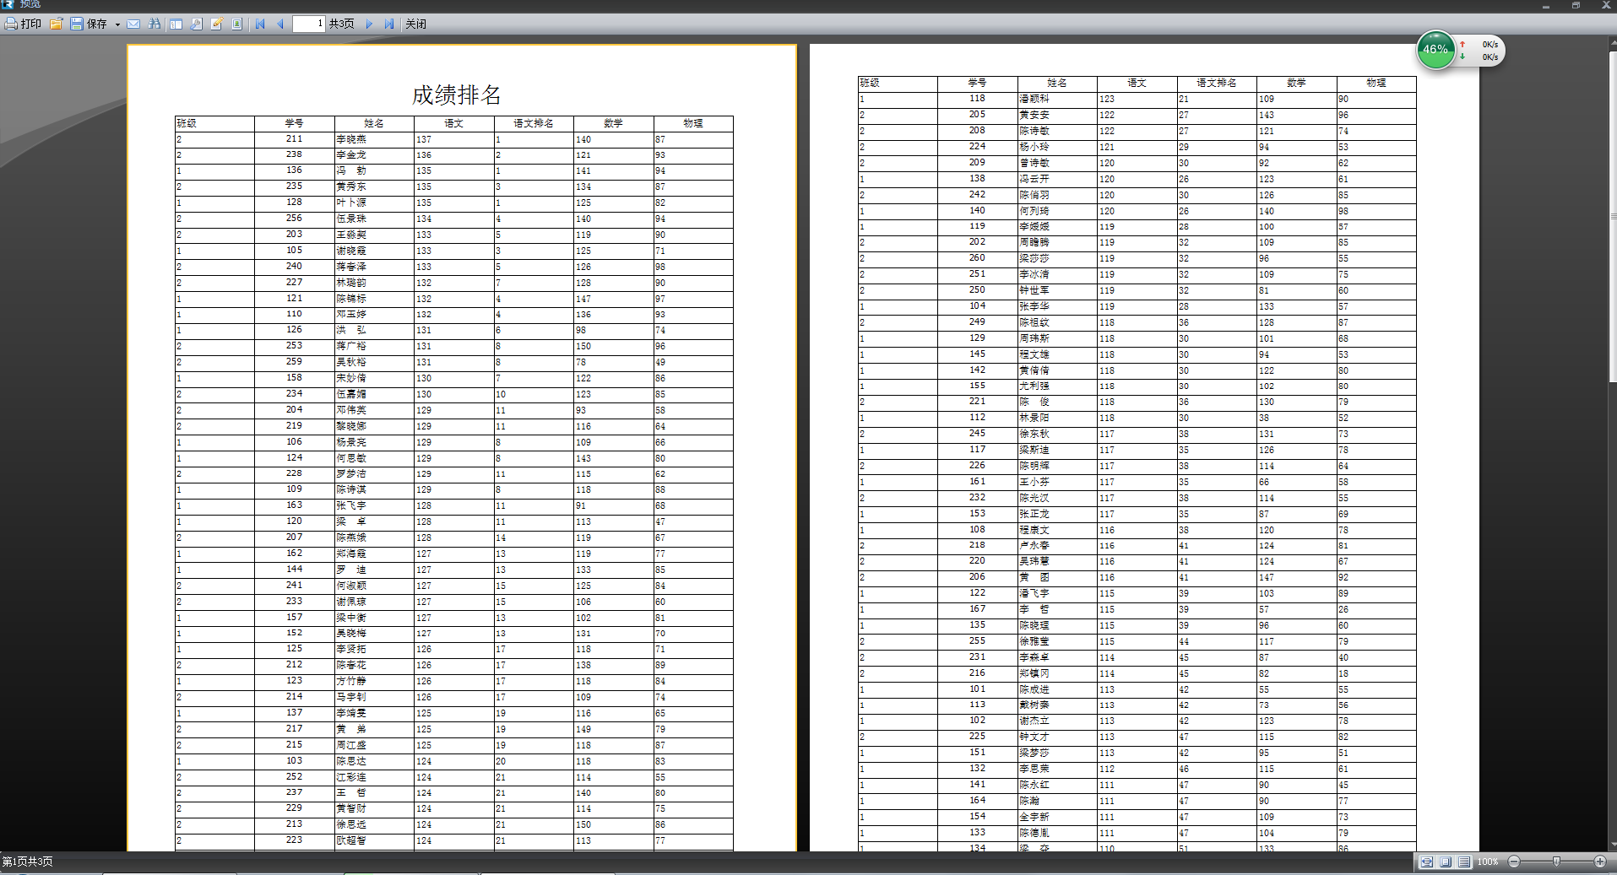Go to the previous page
1617x875 pixels.
(280, 24)
